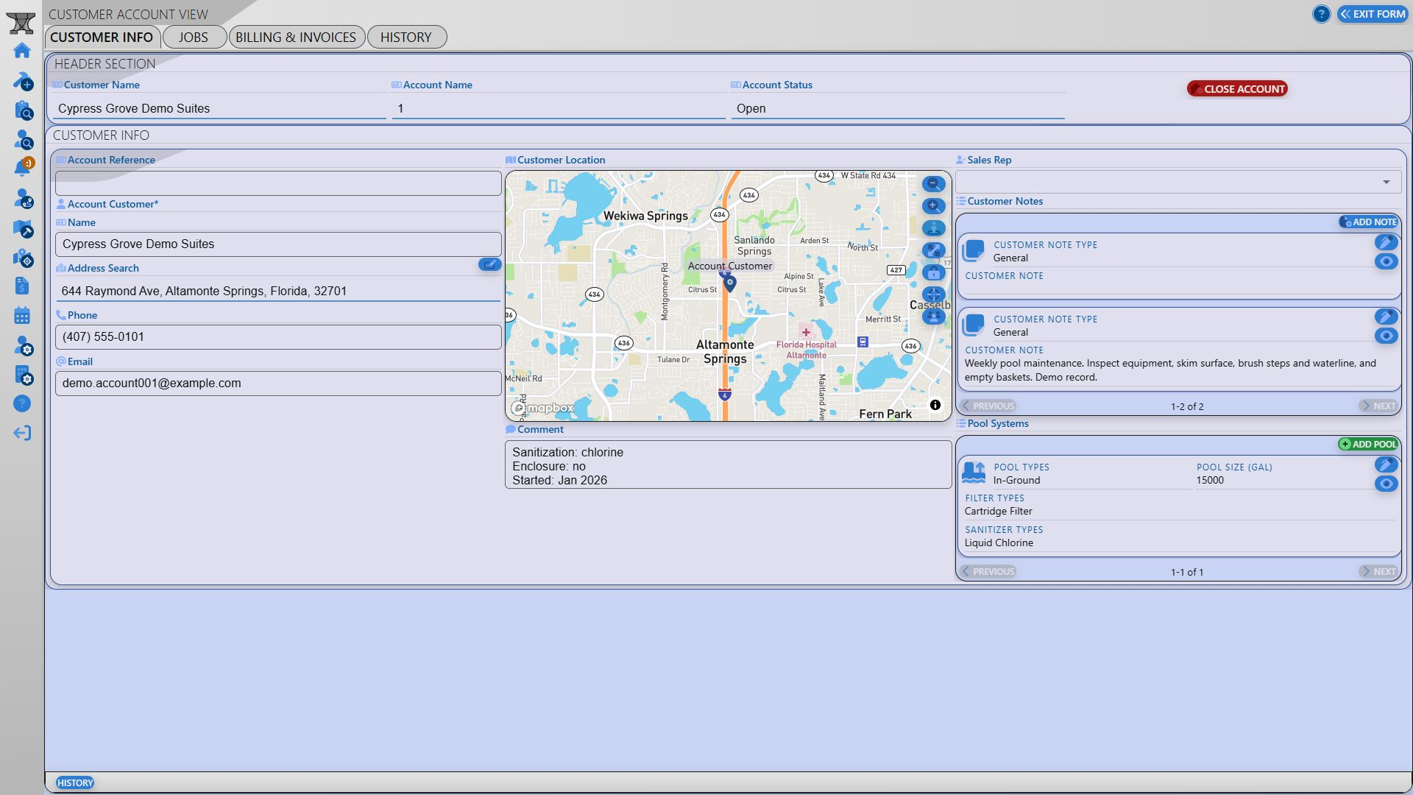Click Add Note in Customer Notes
This screenshot has width=1413, height=795.
[x=1368, y=222]
